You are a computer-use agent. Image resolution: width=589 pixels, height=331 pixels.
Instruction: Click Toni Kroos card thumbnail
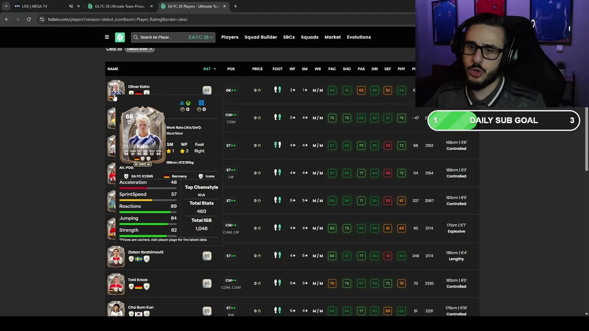coord(116,284)
